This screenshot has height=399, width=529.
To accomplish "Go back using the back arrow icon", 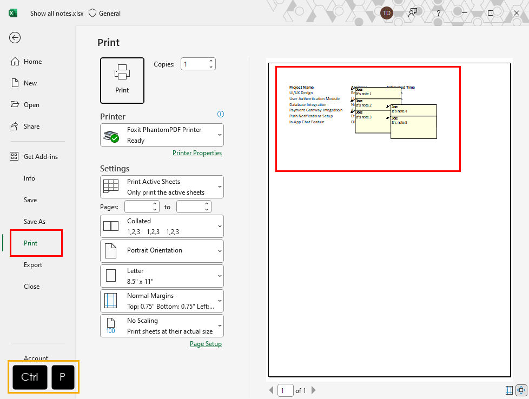I will pos(15,37).
